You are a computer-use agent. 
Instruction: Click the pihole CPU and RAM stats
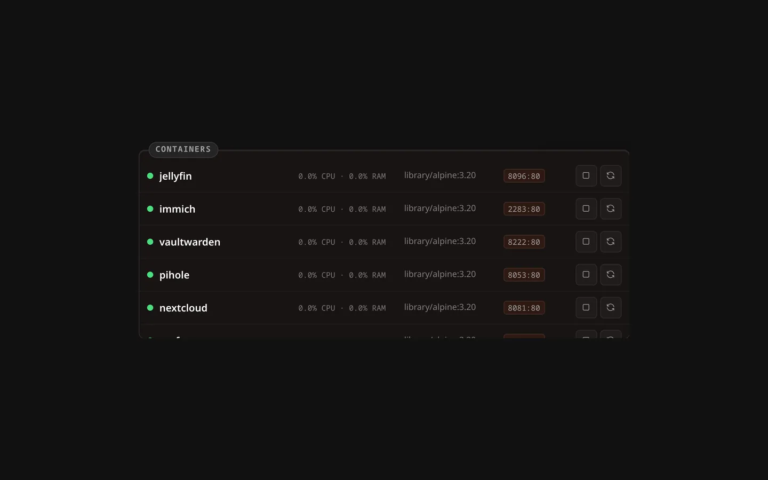pos(342,275)
